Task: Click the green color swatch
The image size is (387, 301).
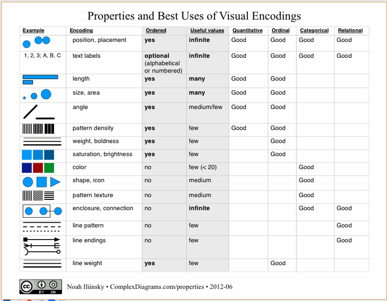Action: tap(49, 168)
